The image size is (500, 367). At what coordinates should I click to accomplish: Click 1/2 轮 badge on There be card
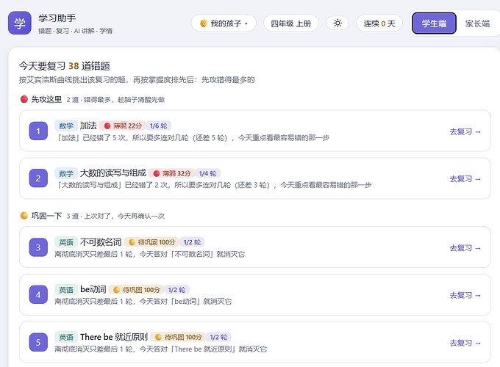(x=218, y=337)
